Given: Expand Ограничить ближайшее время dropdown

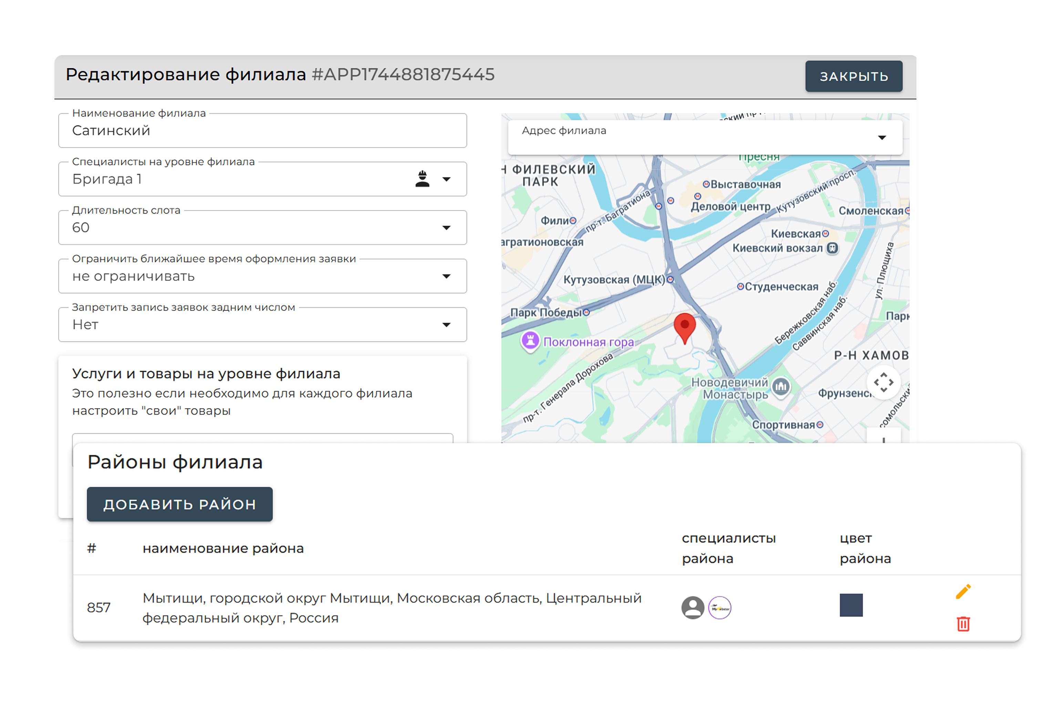Looking at the screenshot, I should (446, 276).
